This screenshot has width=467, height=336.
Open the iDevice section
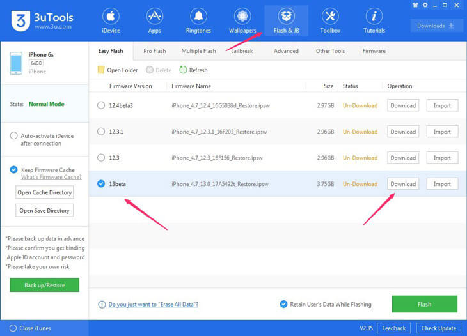click(x=111, y=20)
